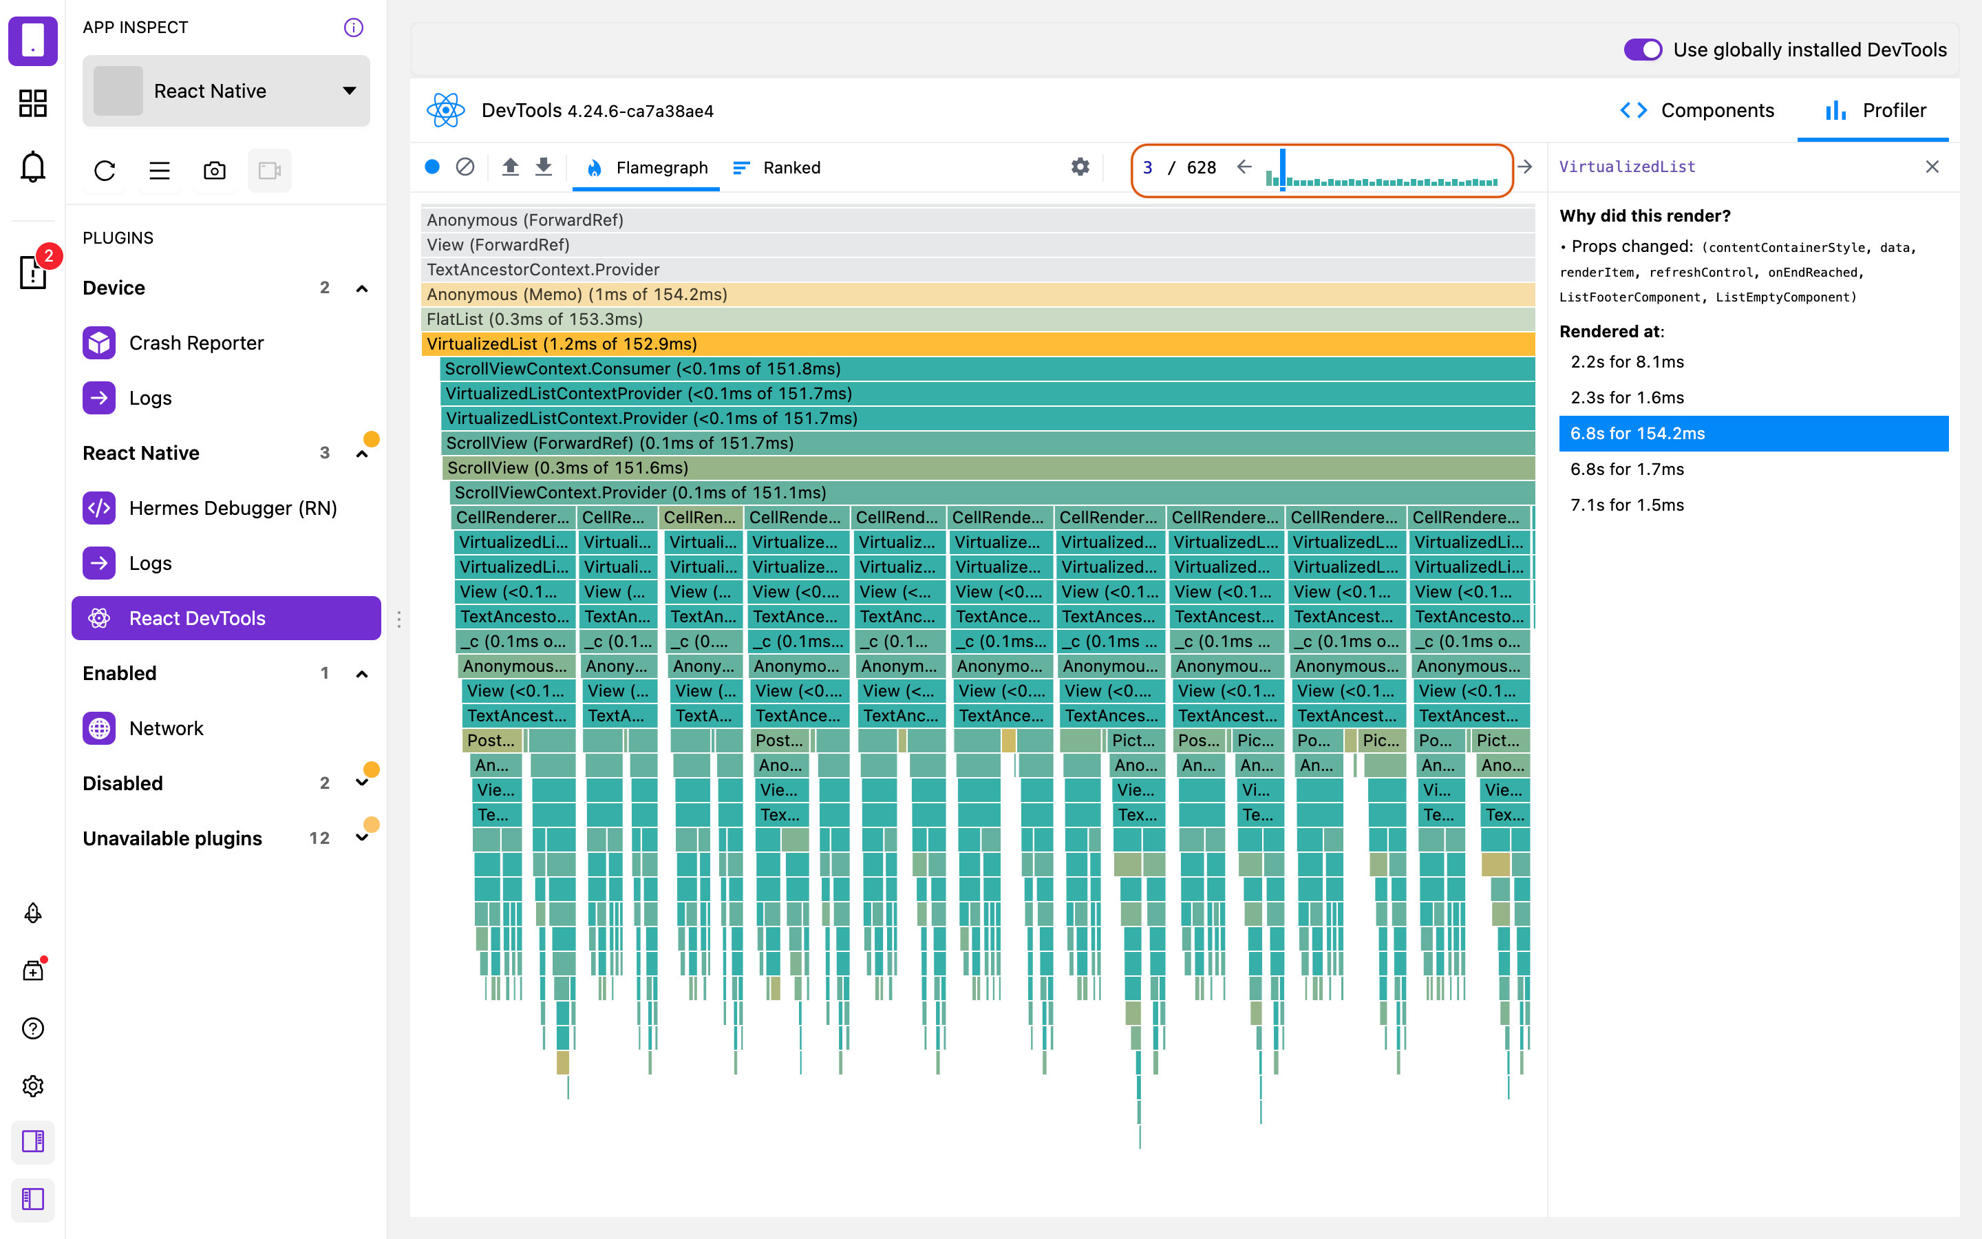The width and height of the screenshot is (1982, 1239).
Task: Load a profile using the upload icon
Action: 510,167
